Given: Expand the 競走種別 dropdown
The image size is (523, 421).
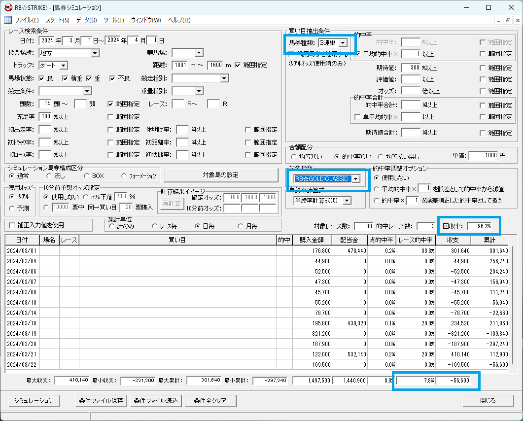Looking at the screenshot, I should click(224, 78).
